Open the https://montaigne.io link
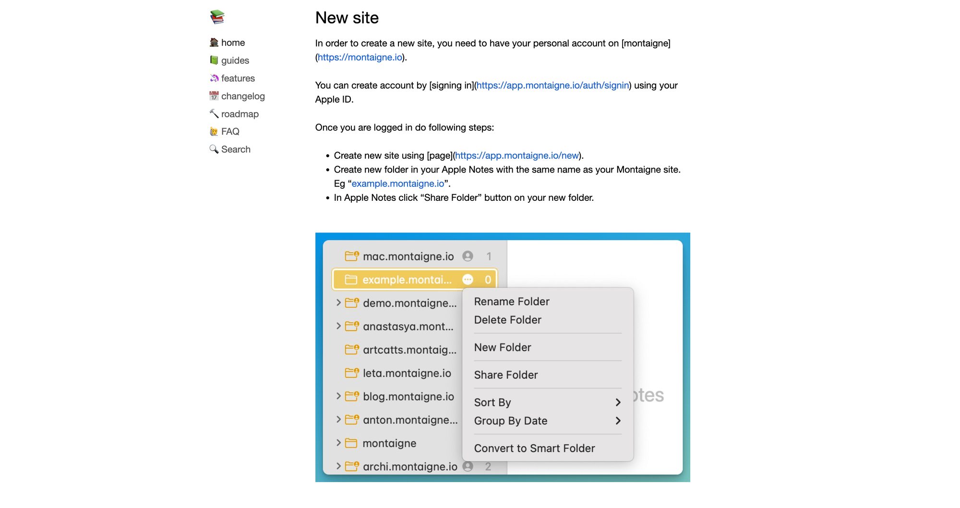The width and height of the screenshot is (960, 508). coord(360,58)
